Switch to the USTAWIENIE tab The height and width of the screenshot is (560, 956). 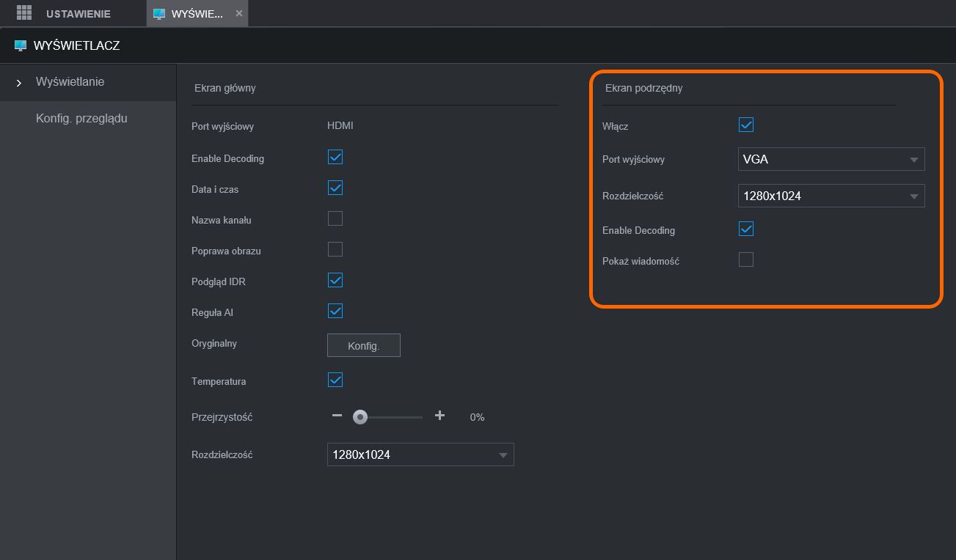[78, 14]
